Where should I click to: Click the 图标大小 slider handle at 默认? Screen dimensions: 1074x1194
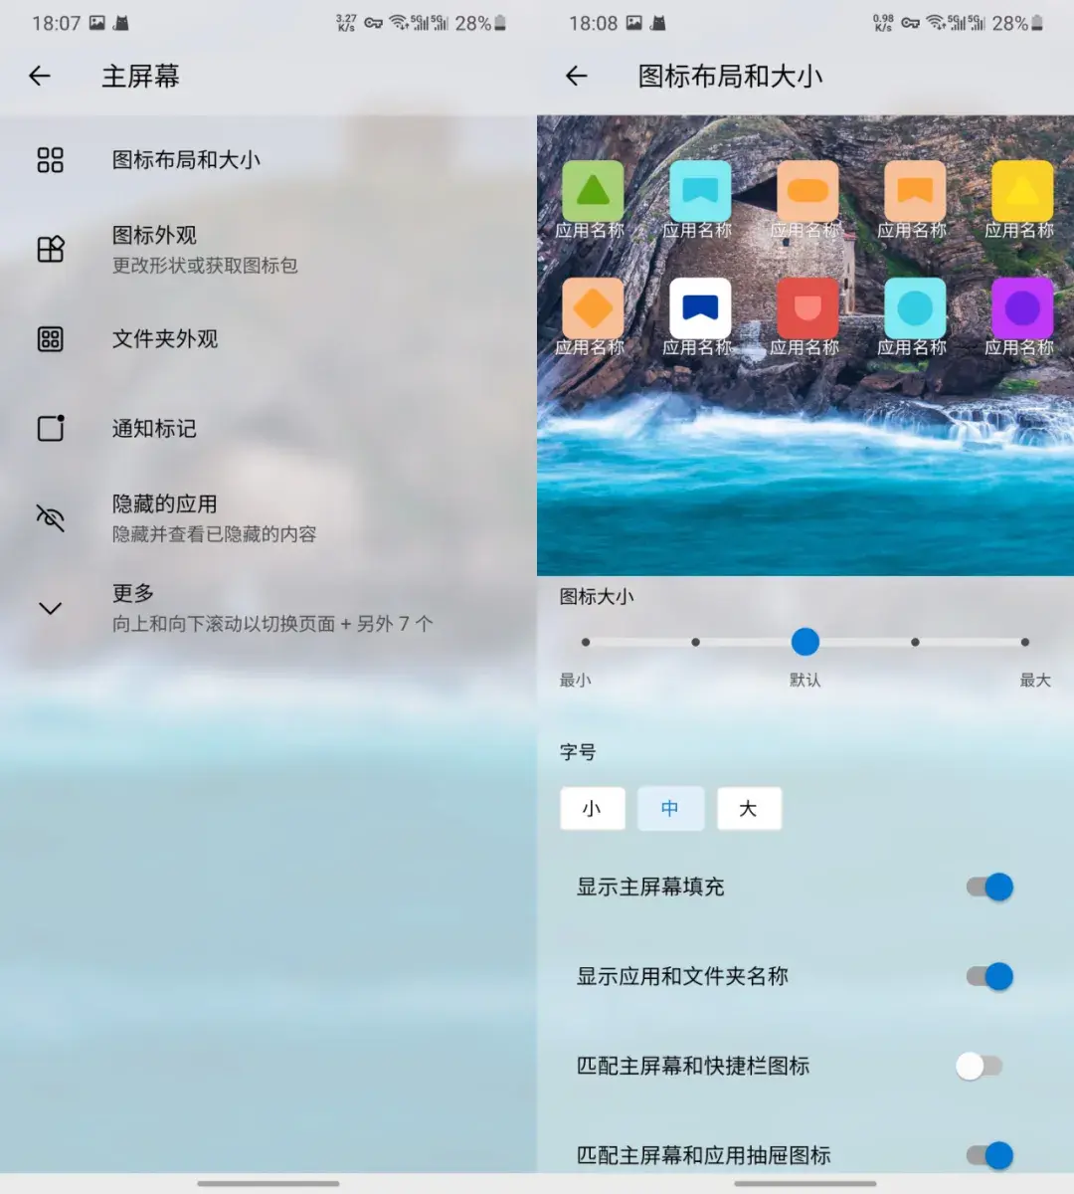click(805, 642)
